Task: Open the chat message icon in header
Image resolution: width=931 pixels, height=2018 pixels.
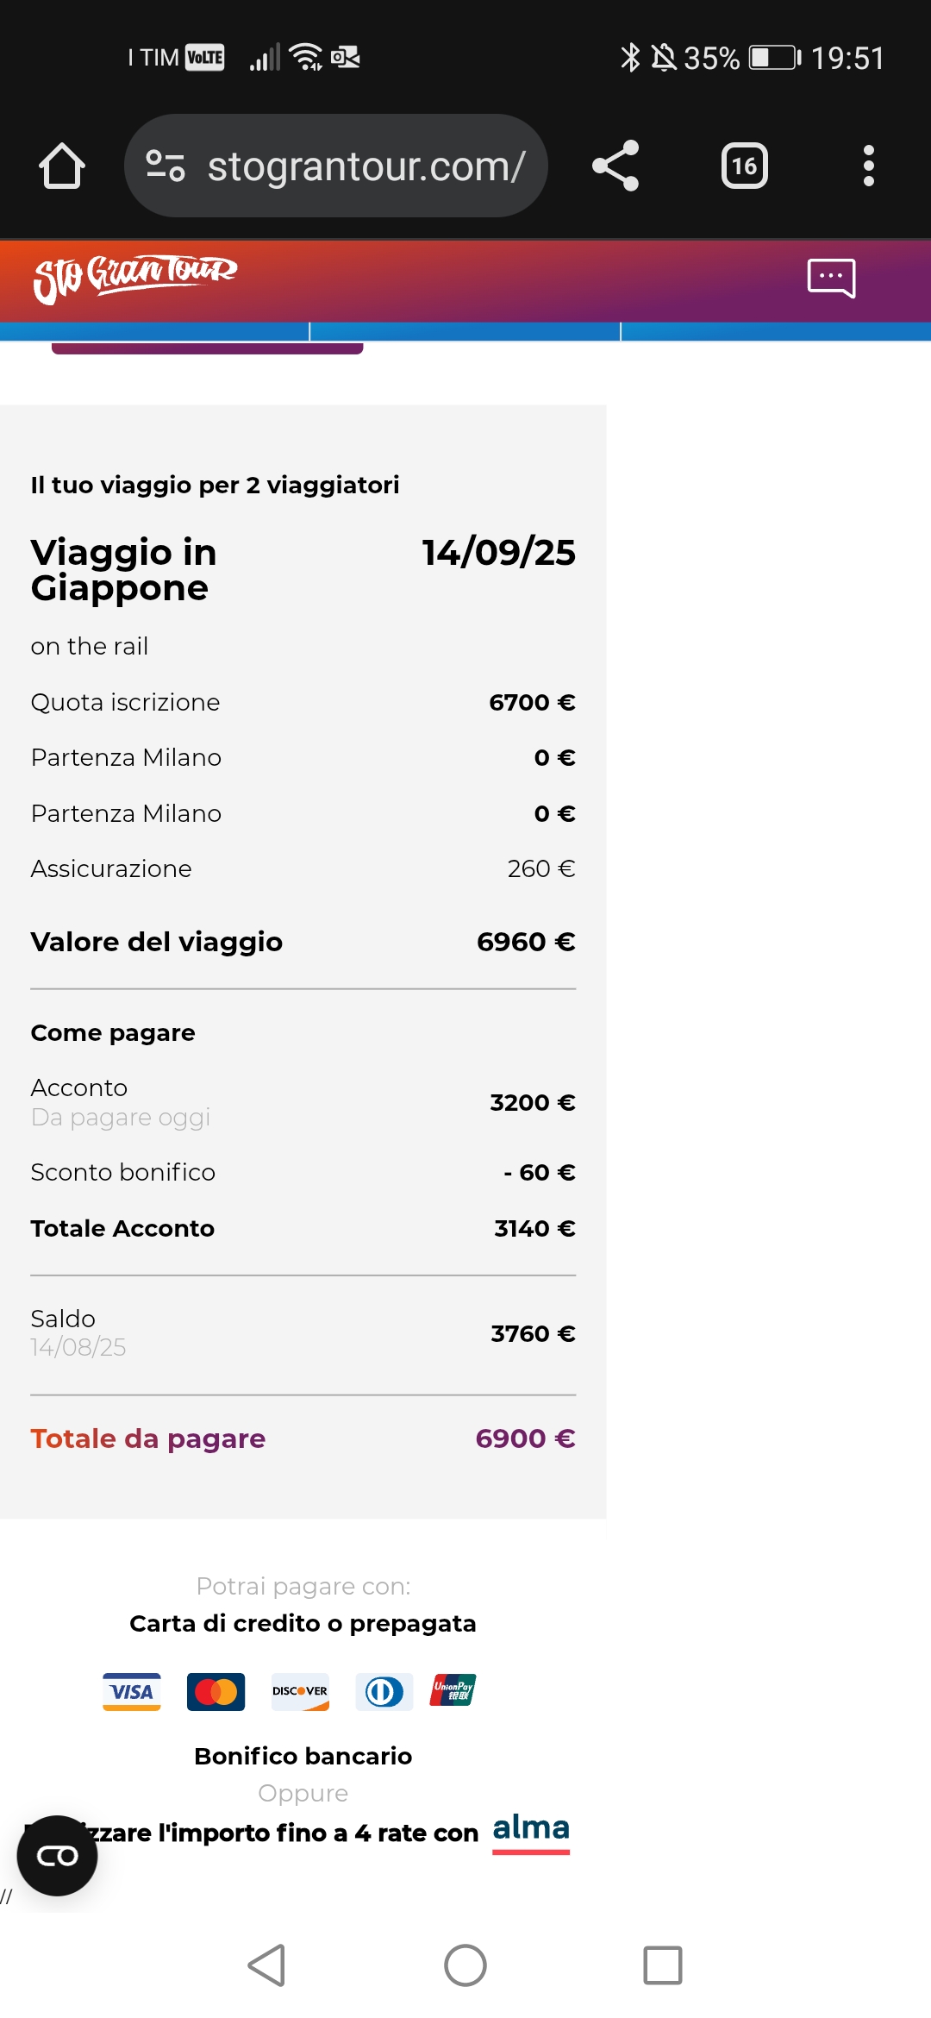Action: point(831,278)
